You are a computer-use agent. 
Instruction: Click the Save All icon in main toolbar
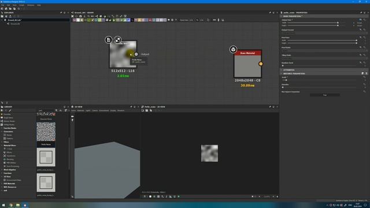[x=14, y=9]
